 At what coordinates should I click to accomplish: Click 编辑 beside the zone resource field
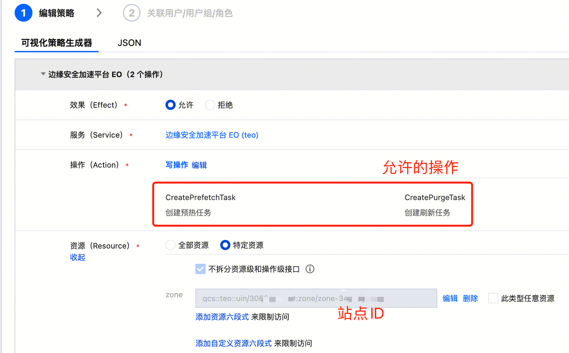tap(450, 298)
